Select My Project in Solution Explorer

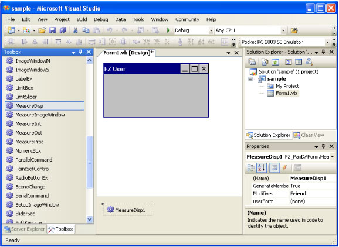tap(283, 86)
